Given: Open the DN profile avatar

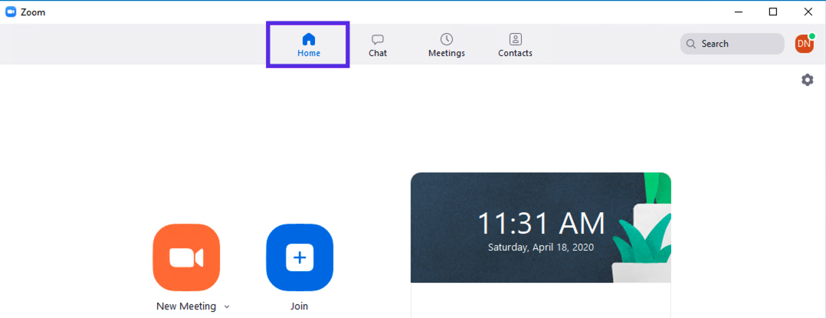Looking at the screenshot, I should (x=803, y=44).
